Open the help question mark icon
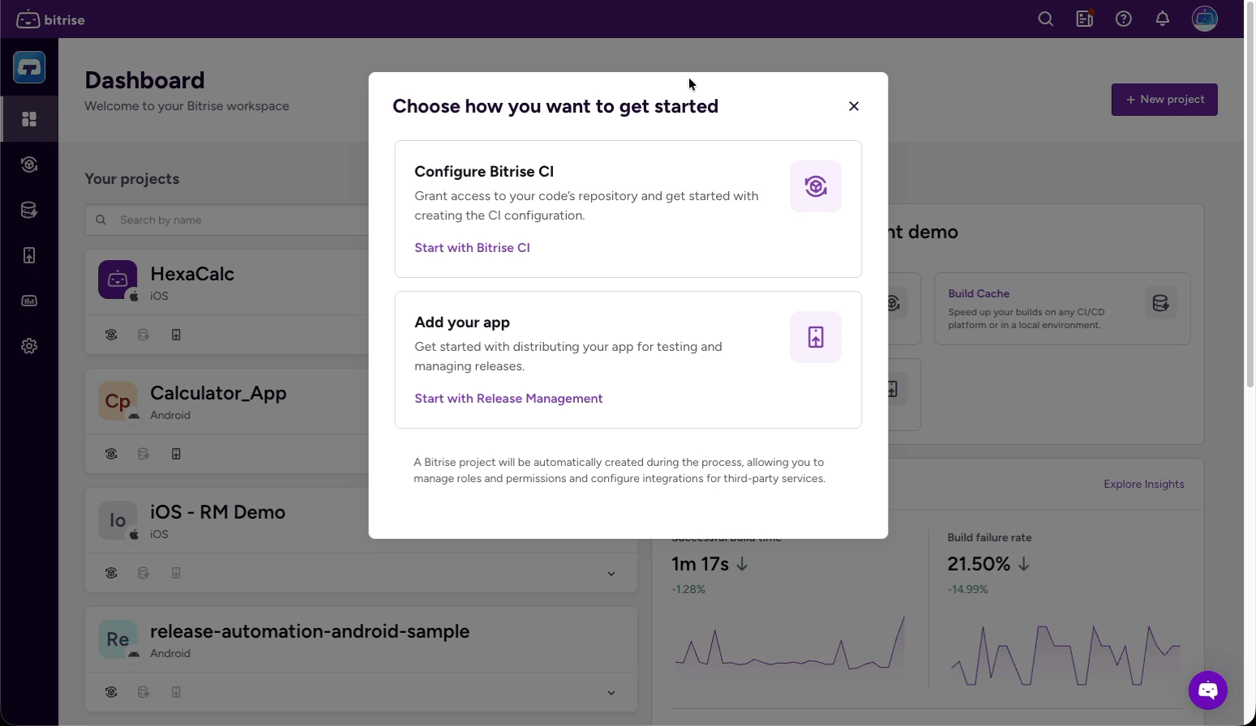The image size is (1256, 726). click(1123, 19)
